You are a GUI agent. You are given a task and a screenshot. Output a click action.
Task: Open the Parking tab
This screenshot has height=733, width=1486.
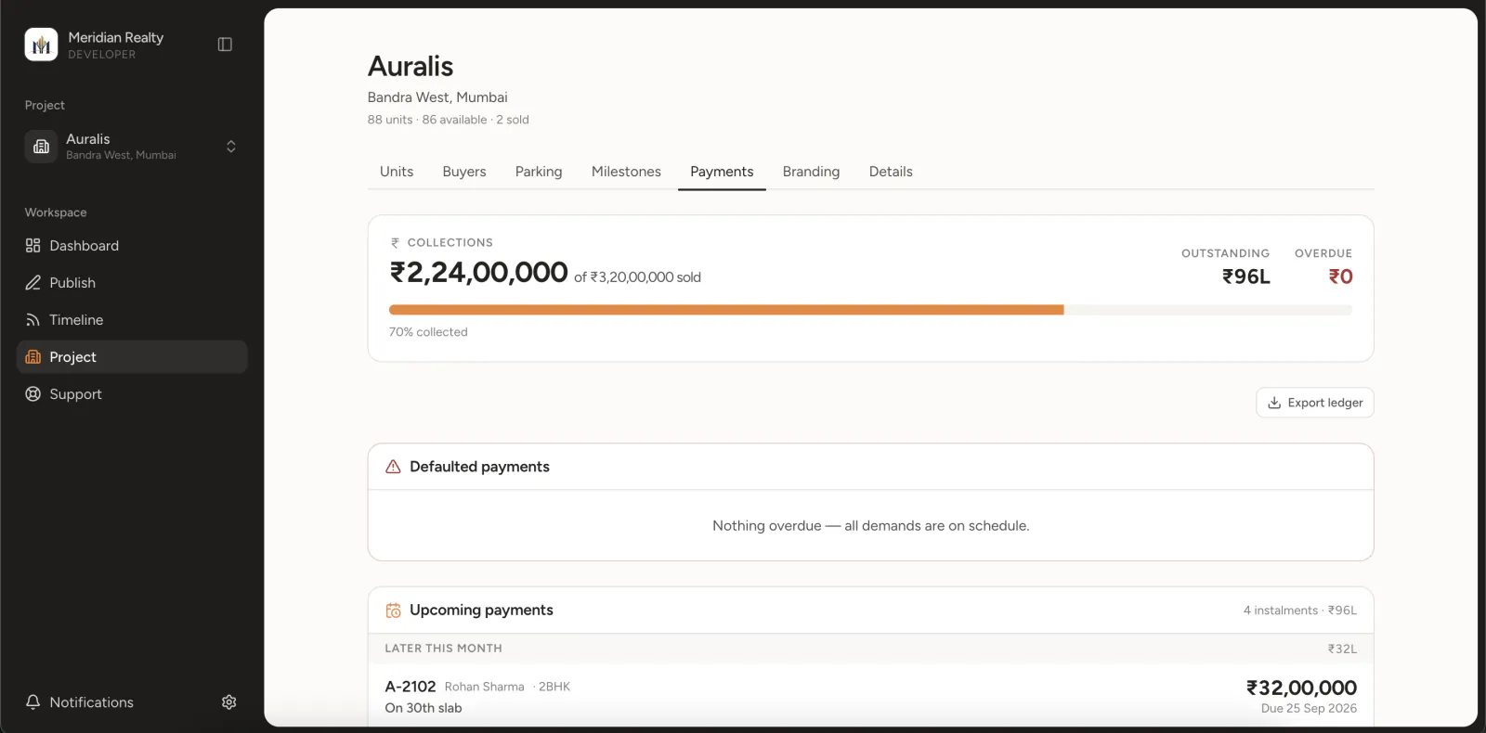[539, 172]
